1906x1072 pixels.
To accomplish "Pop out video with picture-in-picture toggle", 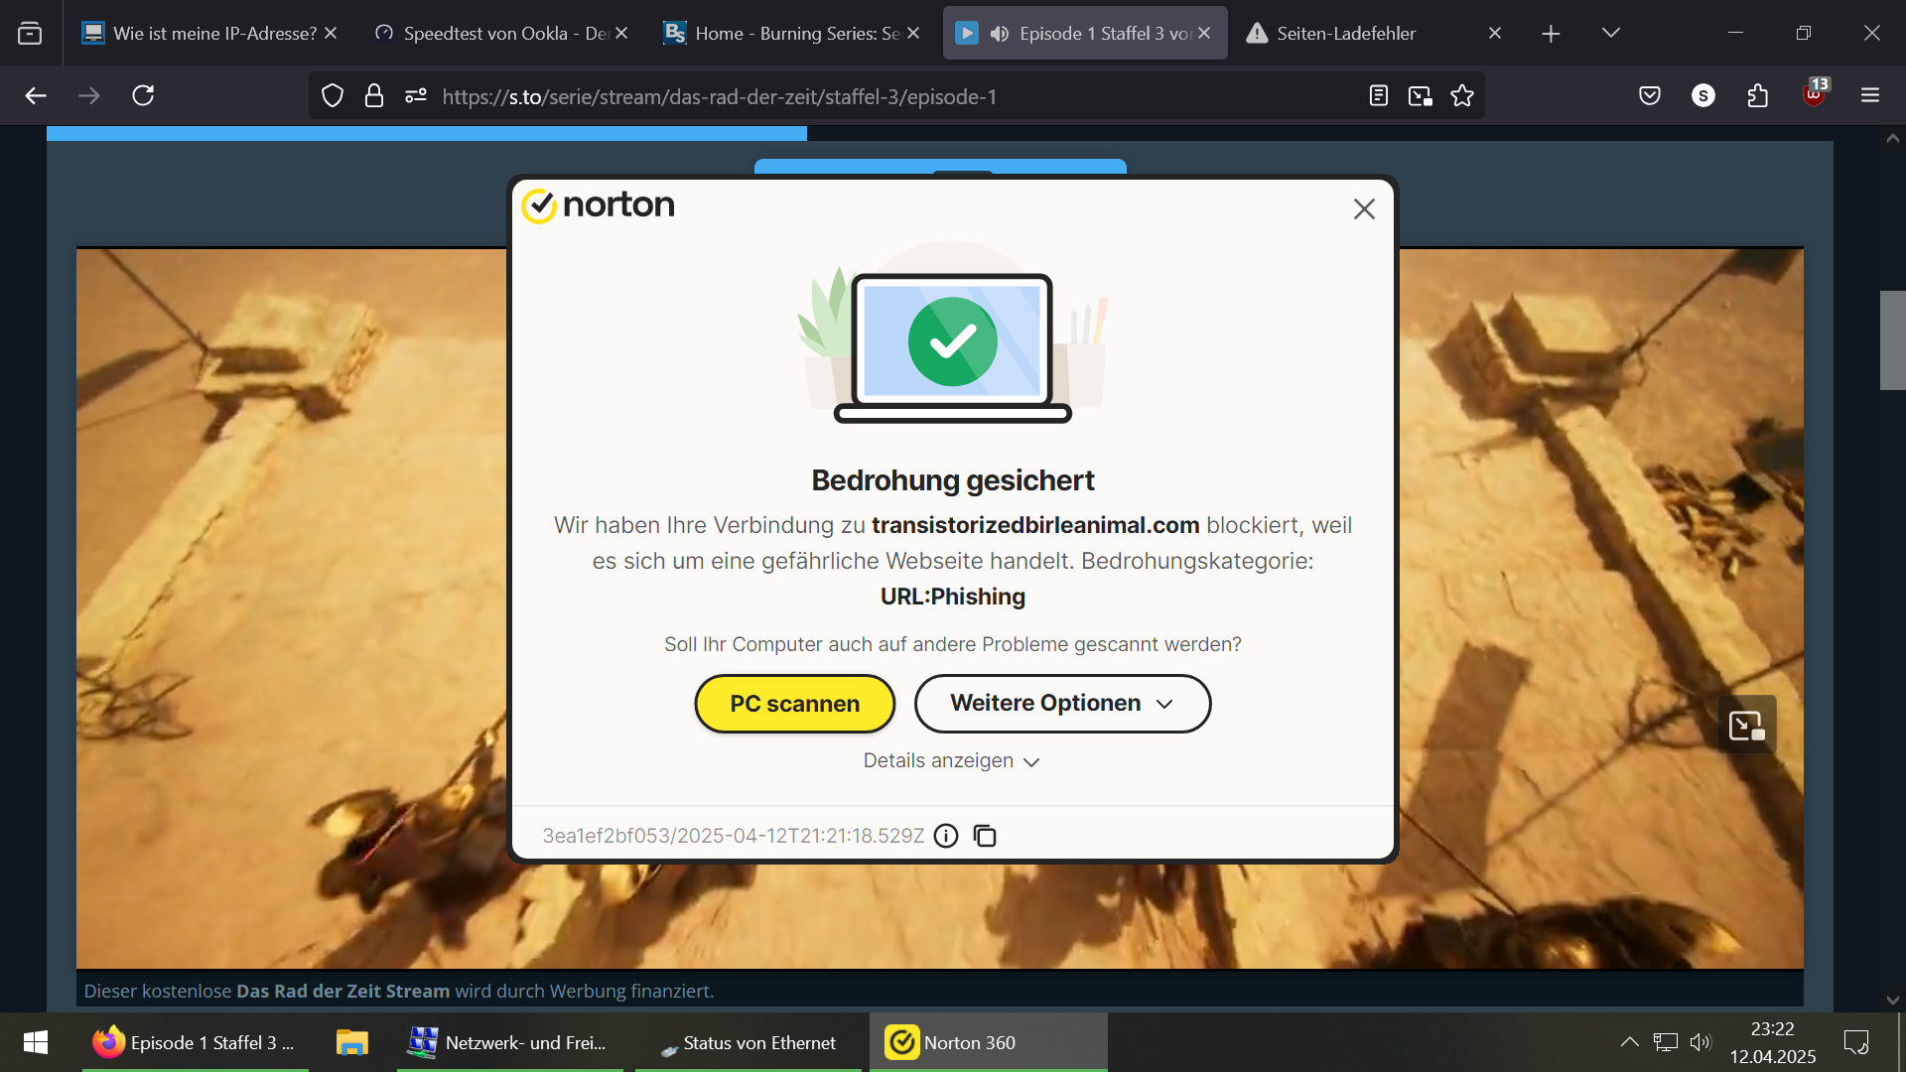I will point(1747,726).
